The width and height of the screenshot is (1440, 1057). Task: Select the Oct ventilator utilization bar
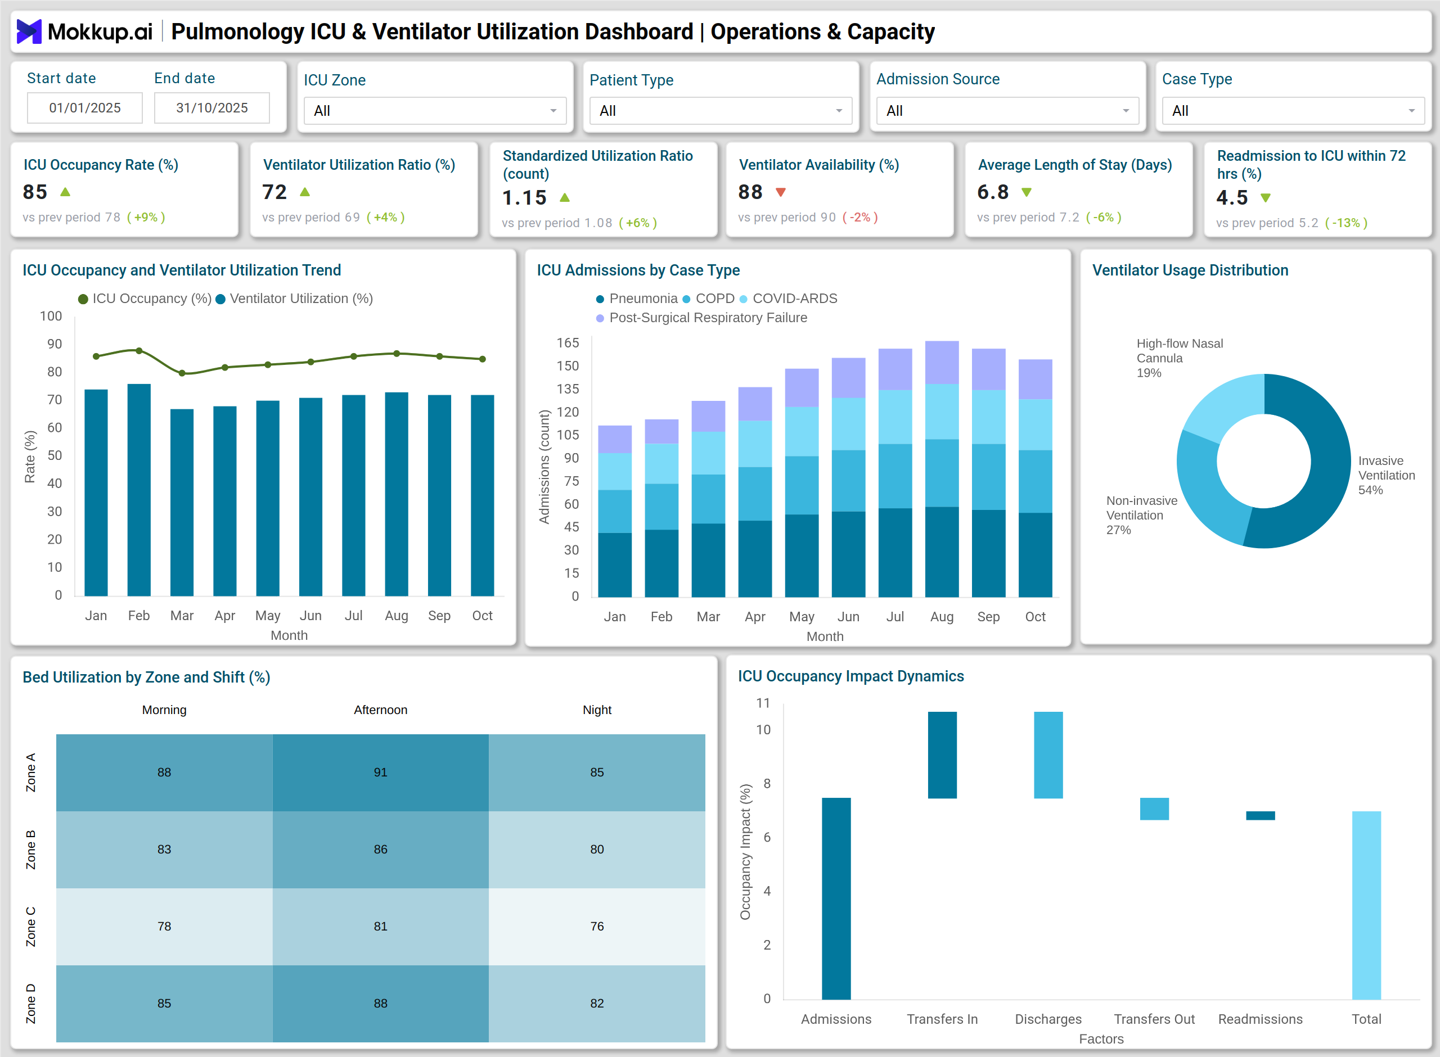(482, 496)
